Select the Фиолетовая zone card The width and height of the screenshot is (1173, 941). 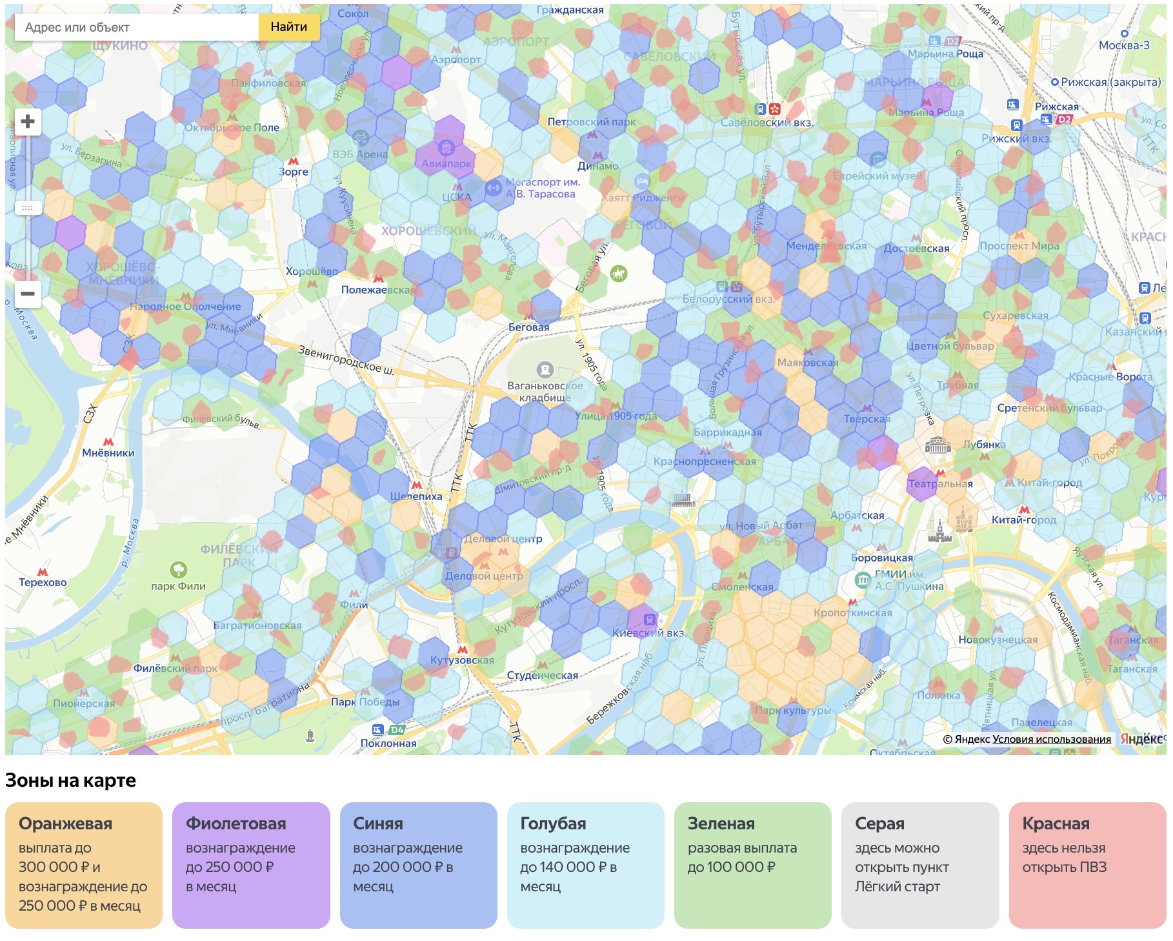[251, 865]
